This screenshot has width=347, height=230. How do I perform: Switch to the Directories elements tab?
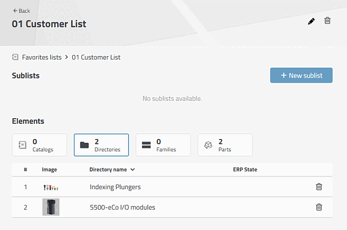coord(101,145)
